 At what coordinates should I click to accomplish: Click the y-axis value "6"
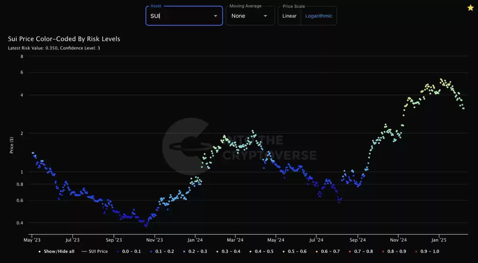click(22, 72)
